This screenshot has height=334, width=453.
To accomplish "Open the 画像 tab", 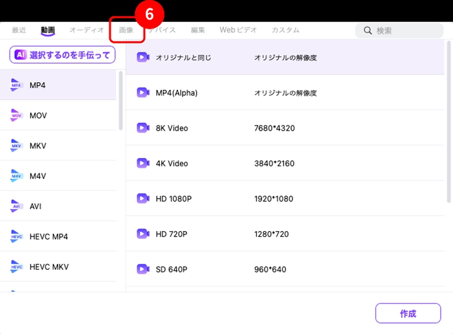I will (x=126, y=30).
